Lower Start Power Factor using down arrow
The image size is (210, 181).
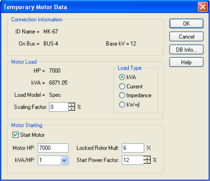point(147,163)
